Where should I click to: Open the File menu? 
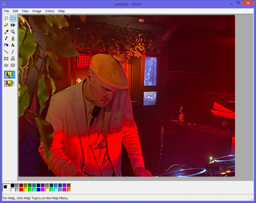point(7,11)
